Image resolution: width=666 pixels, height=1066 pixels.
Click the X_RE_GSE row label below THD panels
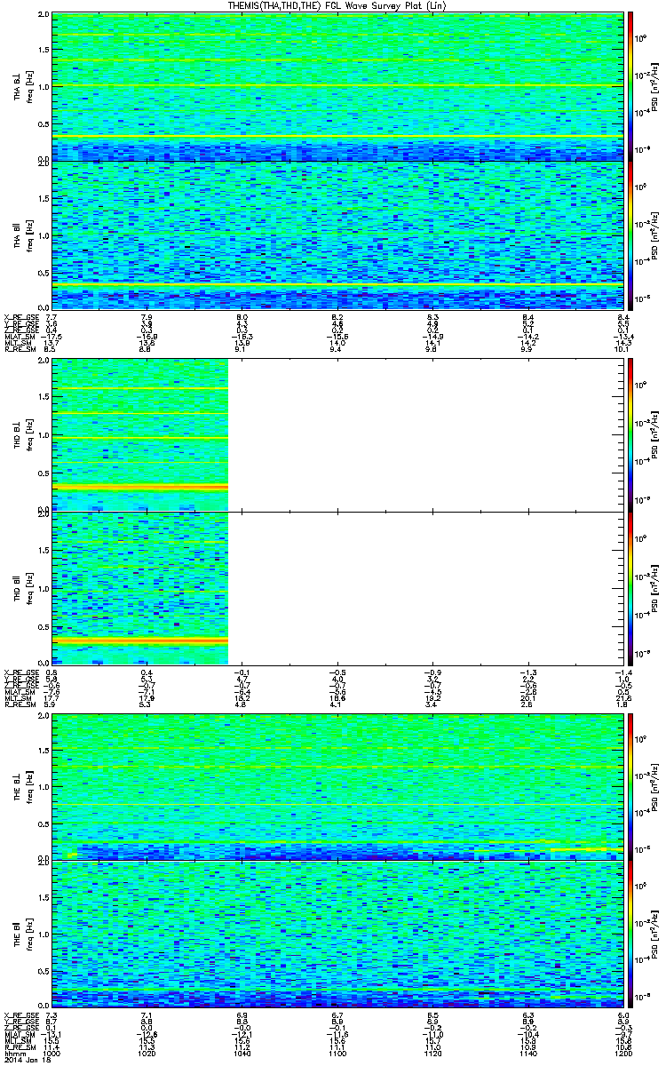point(20,672)
